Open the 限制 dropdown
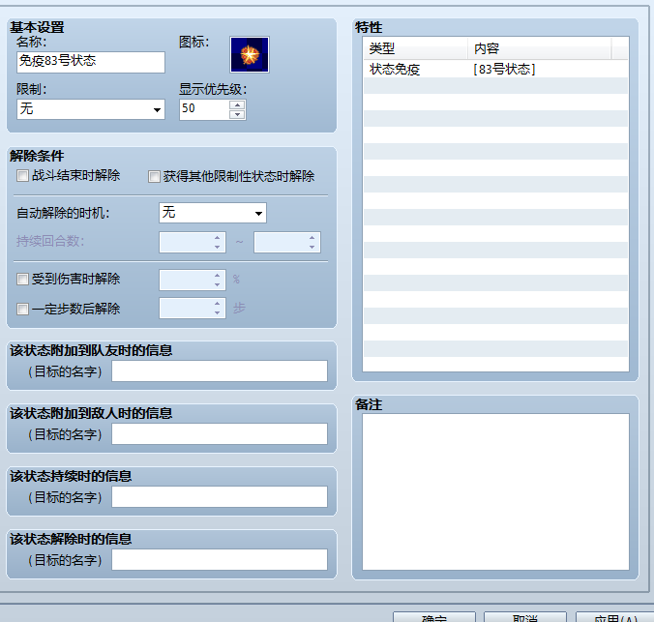This screenshot has width=654, height=622. tap(91, 109)
